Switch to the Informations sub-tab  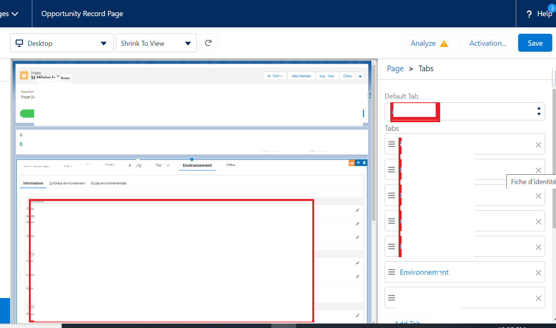pyautogui.click(x=33, y=183)
